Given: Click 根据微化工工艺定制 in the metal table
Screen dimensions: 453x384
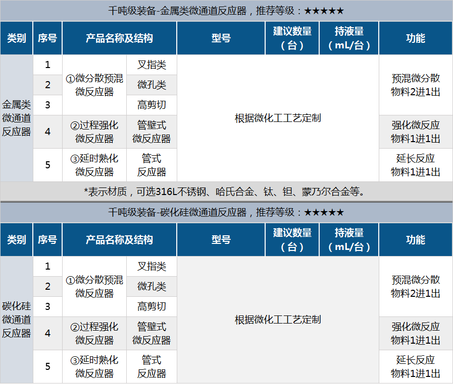Looking at the screenshot, I should [x=278, y=118].
